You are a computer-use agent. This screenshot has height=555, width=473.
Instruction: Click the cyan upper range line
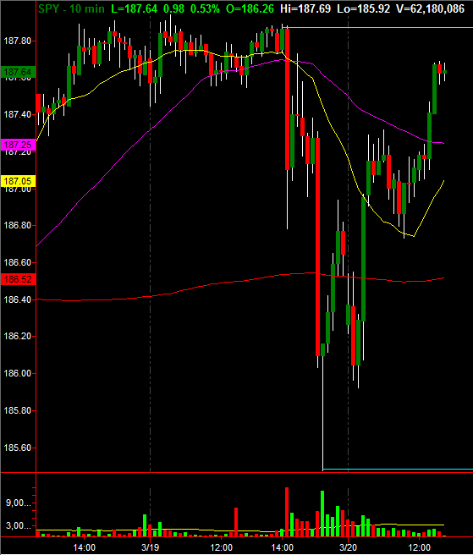coord(379,27)
